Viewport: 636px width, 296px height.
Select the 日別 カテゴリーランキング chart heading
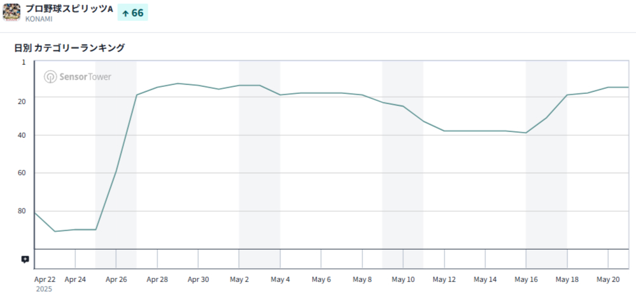tap(69, 48)
